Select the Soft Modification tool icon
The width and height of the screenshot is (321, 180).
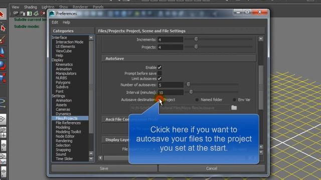coord(3,103)
